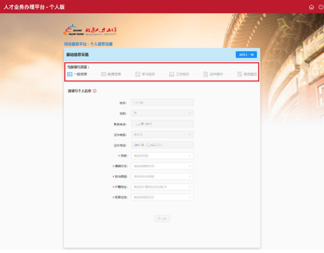Screen dimensions: 324x253
Task: Click the red info icon beside 请填写个人信息
Action: click(x=95, y=91)
